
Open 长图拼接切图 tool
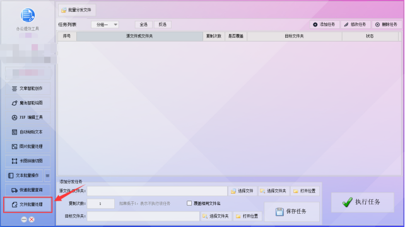pos(28,161)
